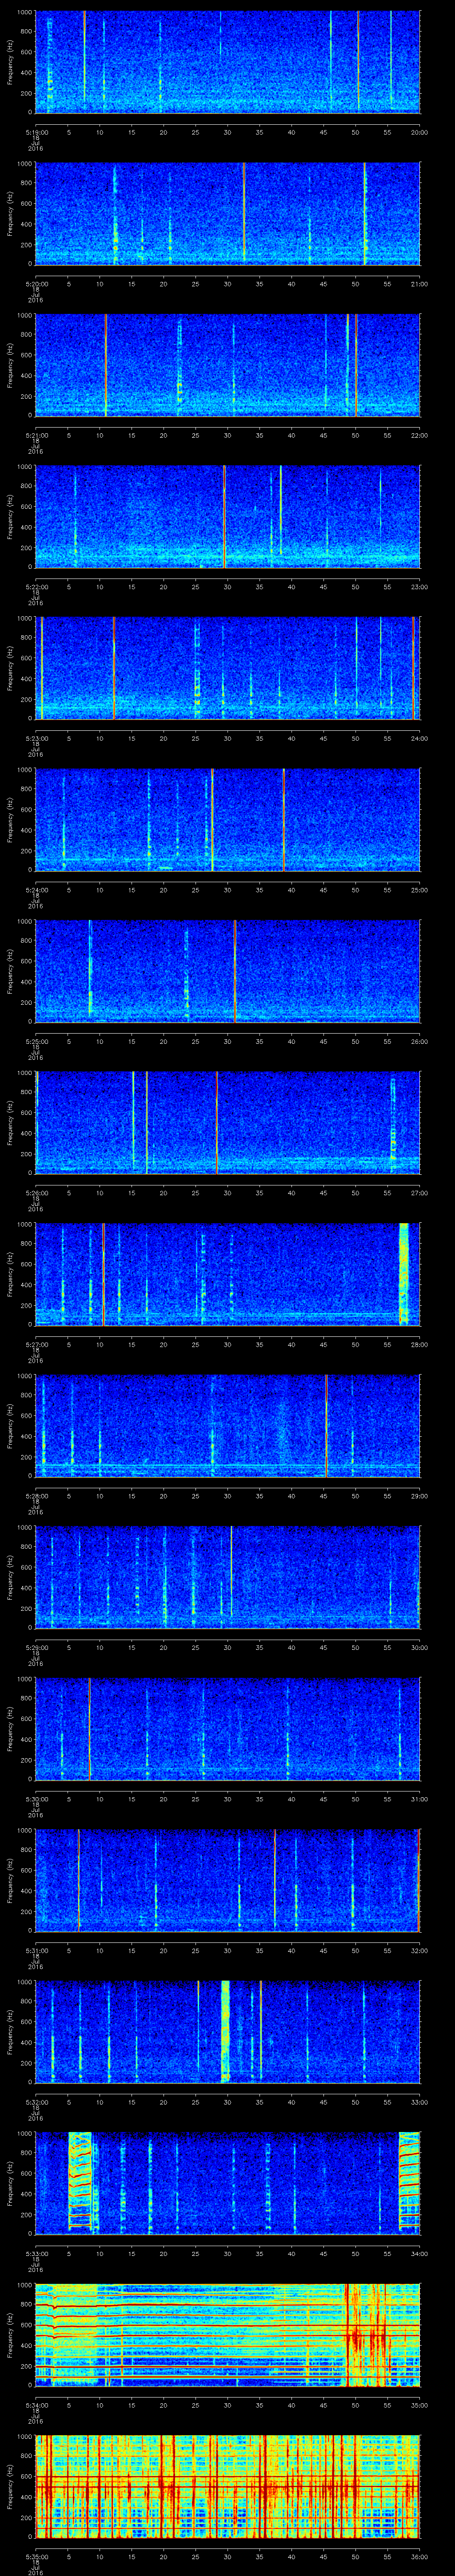Image resolution: width=455 pixels, height=2576 pixels.
Task: Click the '5:28:00' start time label
Action: pyautogui.click(x=36, y=1496)
